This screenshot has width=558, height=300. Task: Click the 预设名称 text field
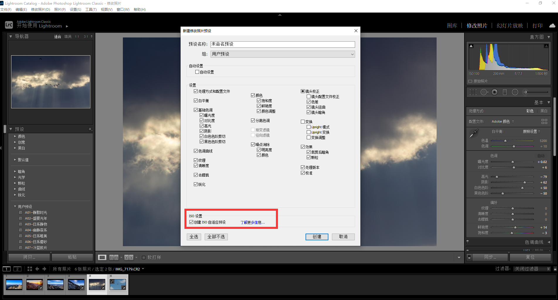click(283, 44)
